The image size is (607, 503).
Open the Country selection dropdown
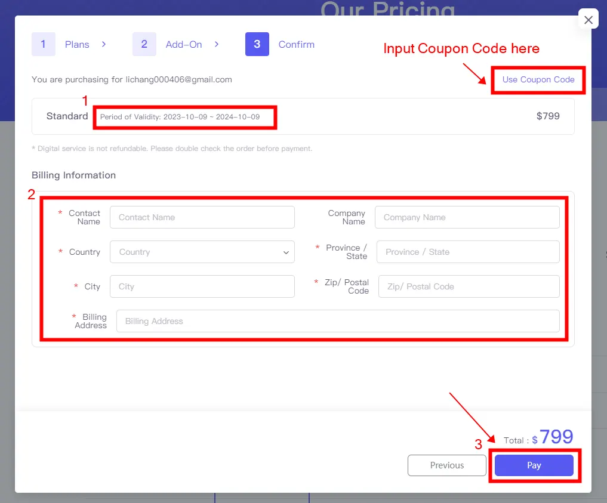[202, 252]
